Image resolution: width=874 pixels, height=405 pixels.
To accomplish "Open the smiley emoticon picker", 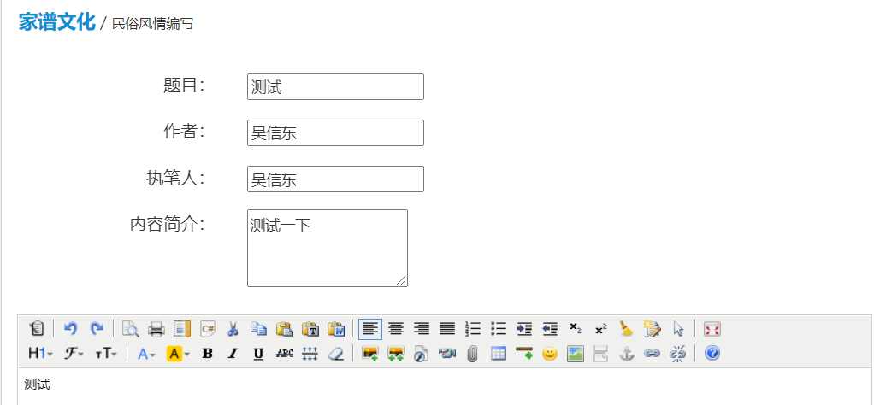I will tap(550, 353).
